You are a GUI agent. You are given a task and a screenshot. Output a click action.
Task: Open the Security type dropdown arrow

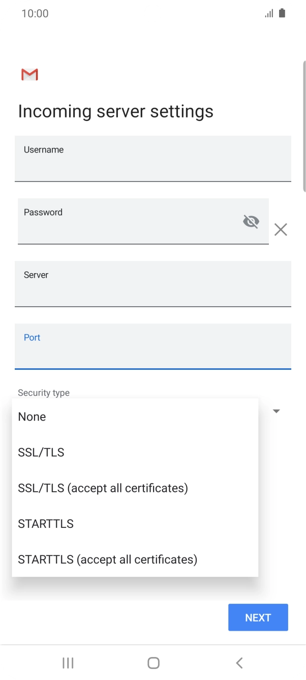point(276,411)
